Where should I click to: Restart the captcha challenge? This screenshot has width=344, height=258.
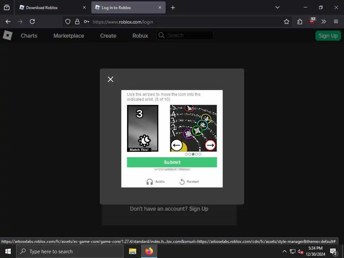tap(189, 182)
